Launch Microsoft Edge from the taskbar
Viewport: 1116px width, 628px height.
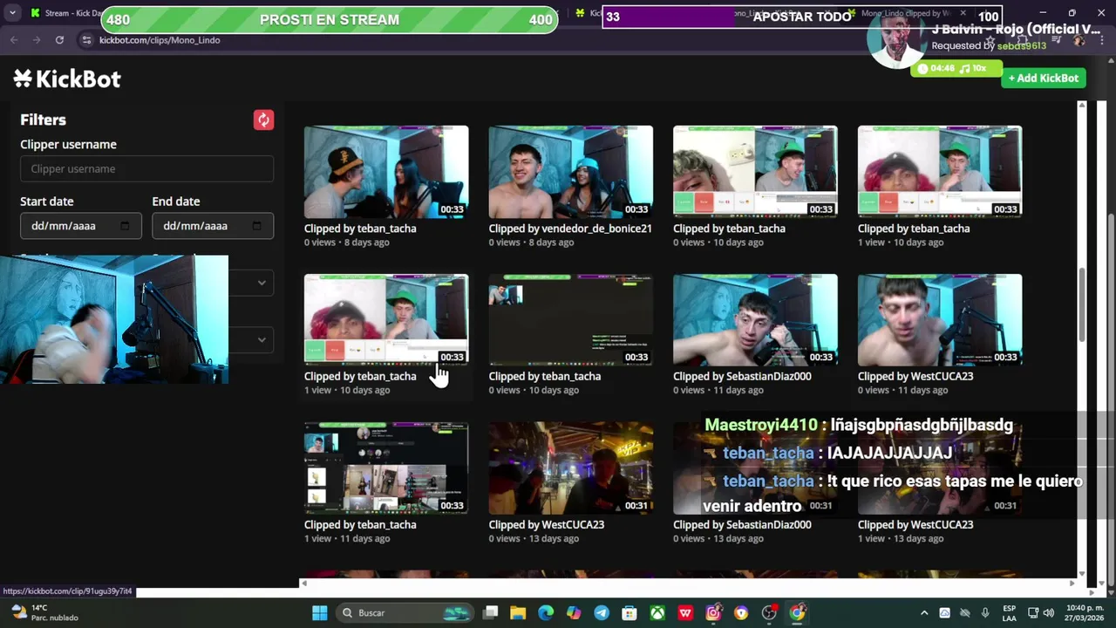coord(546,612)
